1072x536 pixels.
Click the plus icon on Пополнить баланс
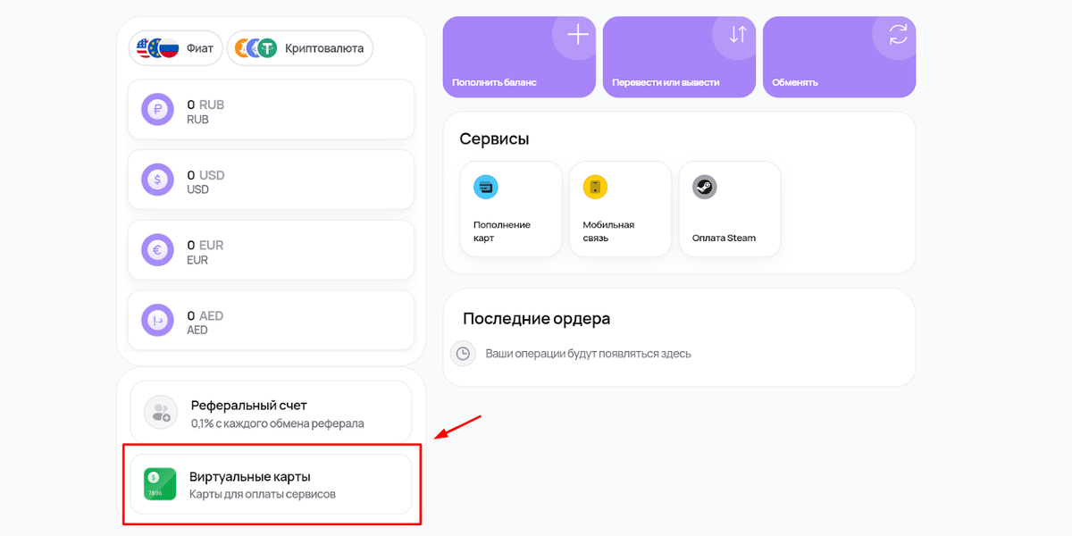coord(577,34)
